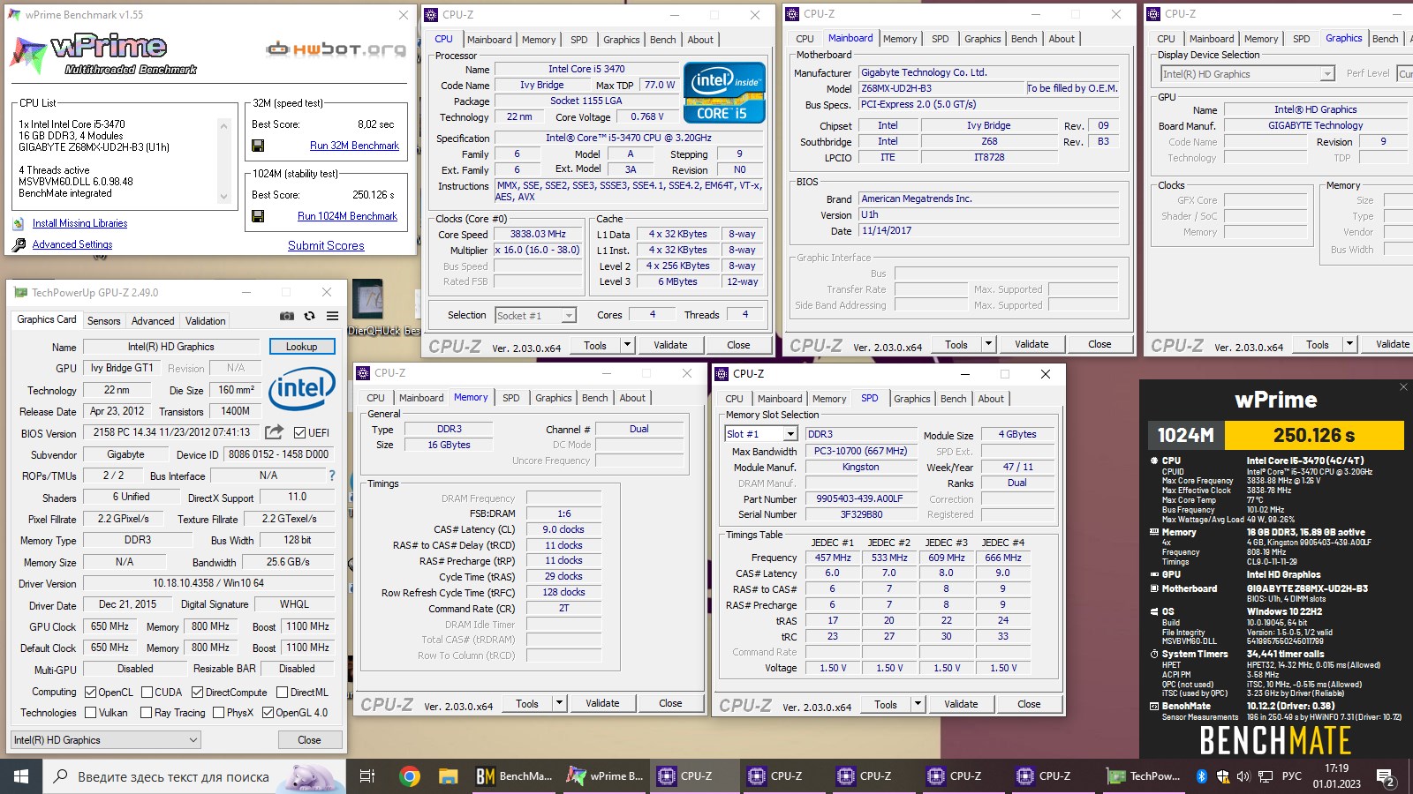Viewport: 1413px width, 794px height.
Task: Click the CPU List scrollbar in wPrime
Action: coord(223,161)
